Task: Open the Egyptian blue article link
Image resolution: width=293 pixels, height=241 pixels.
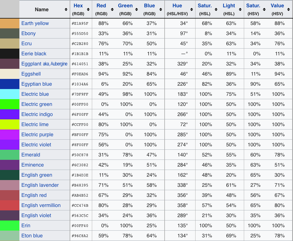Action: 37,84
